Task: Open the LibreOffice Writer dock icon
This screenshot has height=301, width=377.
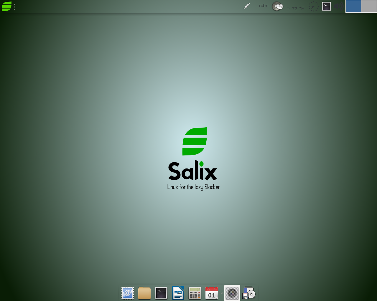Action: tap(178, 293)
